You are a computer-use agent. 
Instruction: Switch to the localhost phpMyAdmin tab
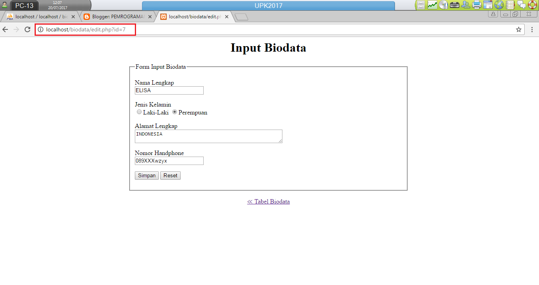(x=40, y=17)
